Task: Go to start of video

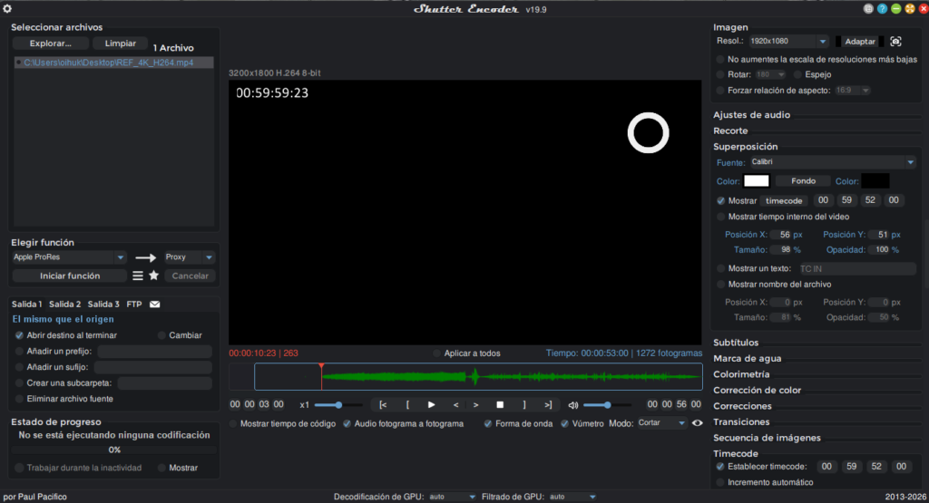Action: (x=383, y=405)
